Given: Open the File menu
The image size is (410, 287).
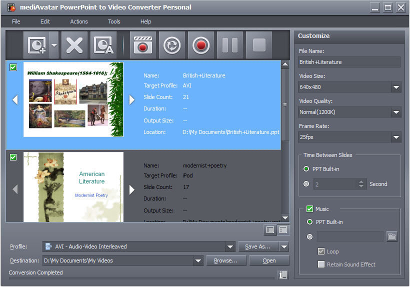Looking at the screenshot, I should click(x=16, y=21).
